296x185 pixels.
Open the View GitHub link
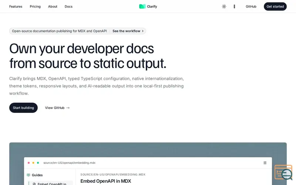pyautogui.click(x=57, y=108)
